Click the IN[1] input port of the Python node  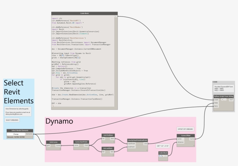(x=216, y=106)
